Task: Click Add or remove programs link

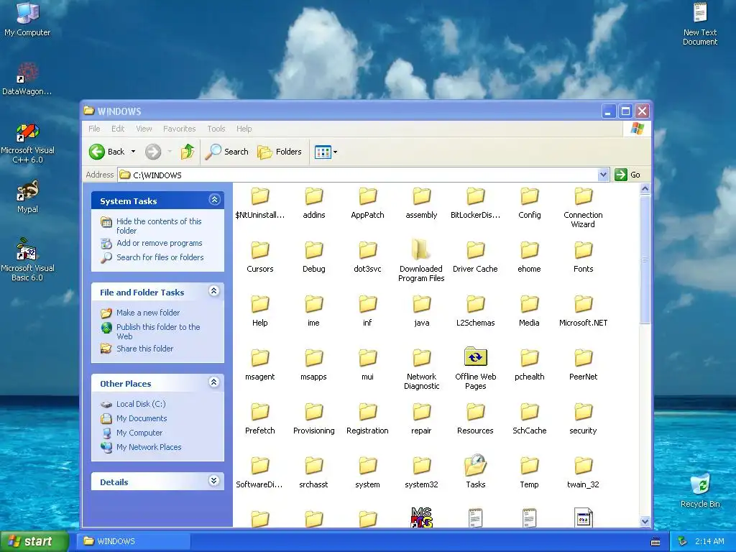Action: tap(159, 243)
